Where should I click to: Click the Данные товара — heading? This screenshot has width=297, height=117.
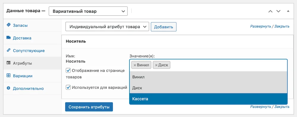click(x=26, y=11)
